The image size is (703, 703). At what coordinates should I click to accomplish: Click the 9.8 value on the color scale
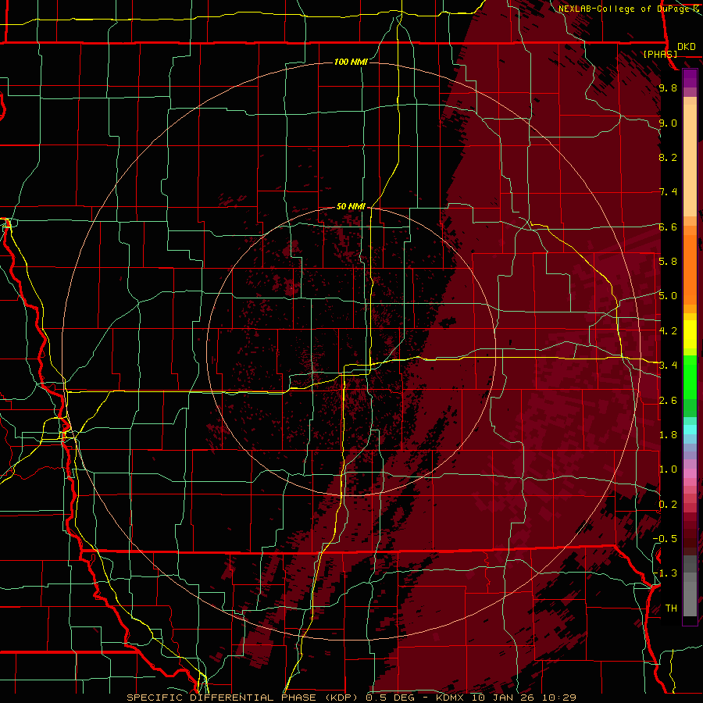(668, 88)
